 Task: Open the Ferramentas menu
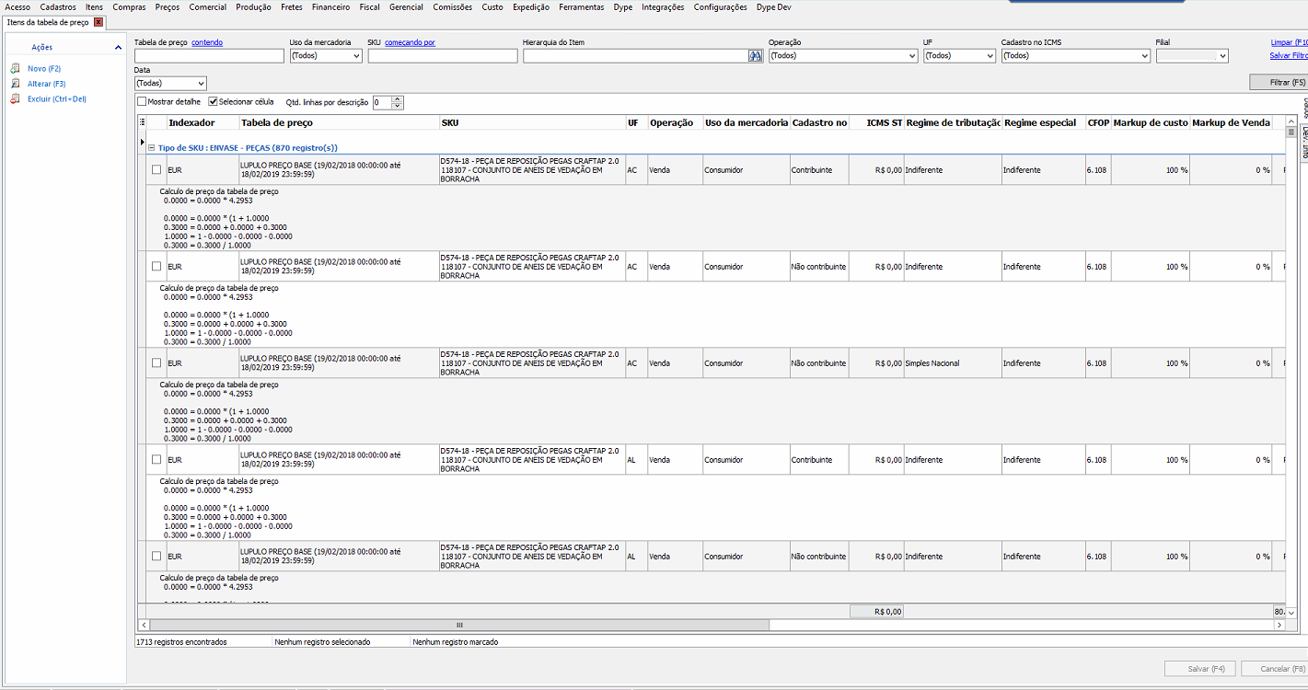582,6
